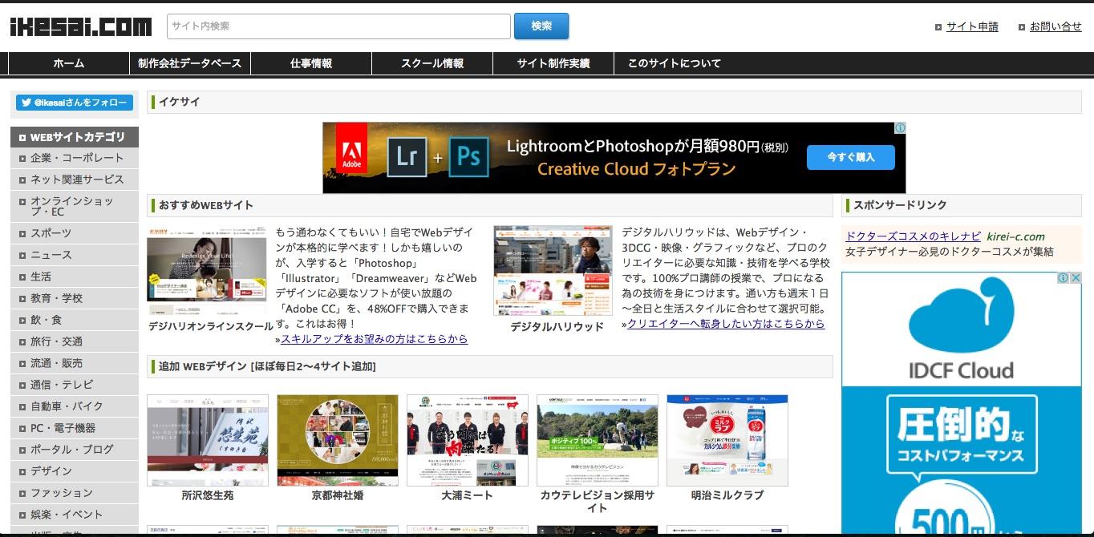
Task: Select the ニュース category
Action: (x=75, y=255)
